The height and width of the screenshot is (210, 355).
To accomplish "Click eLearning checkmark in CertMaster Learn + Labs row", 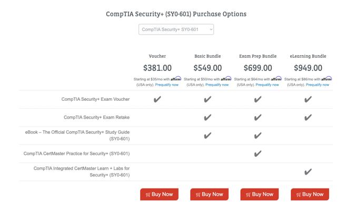I will 308,172.
